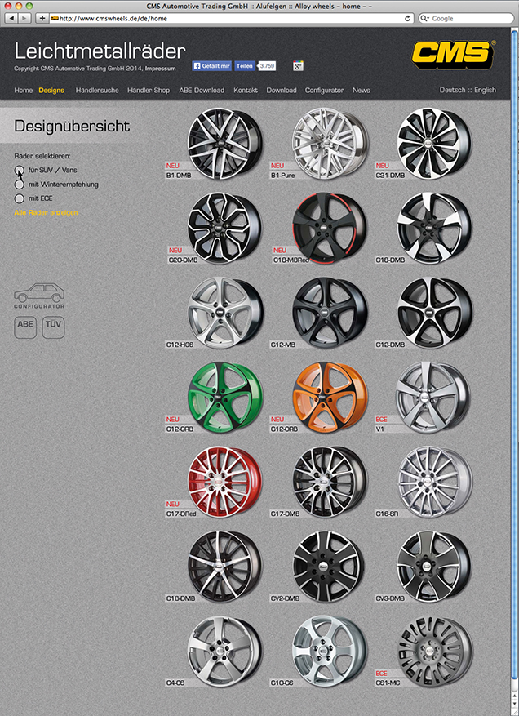This screenshot has height=716, width=519.
Task: Go back with browser back arrow
Action: (11, 17)
